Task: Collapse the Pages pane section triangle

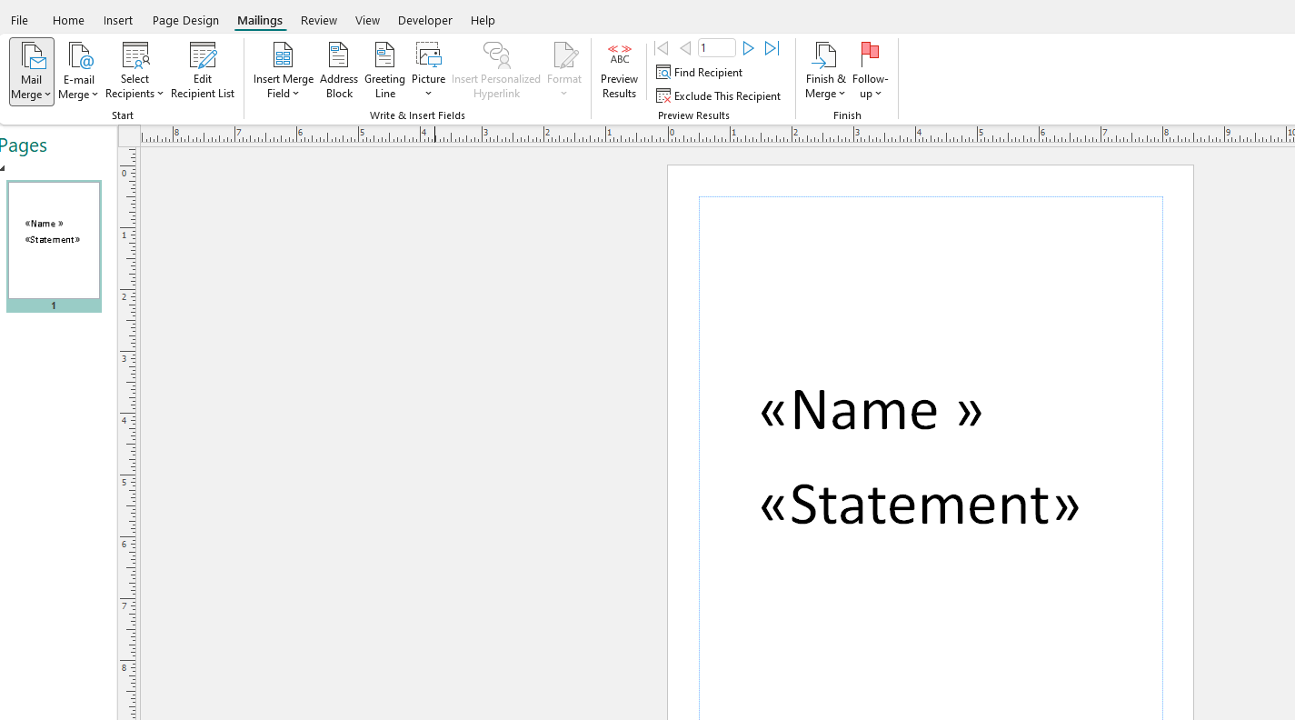Action: pos(3,168)
